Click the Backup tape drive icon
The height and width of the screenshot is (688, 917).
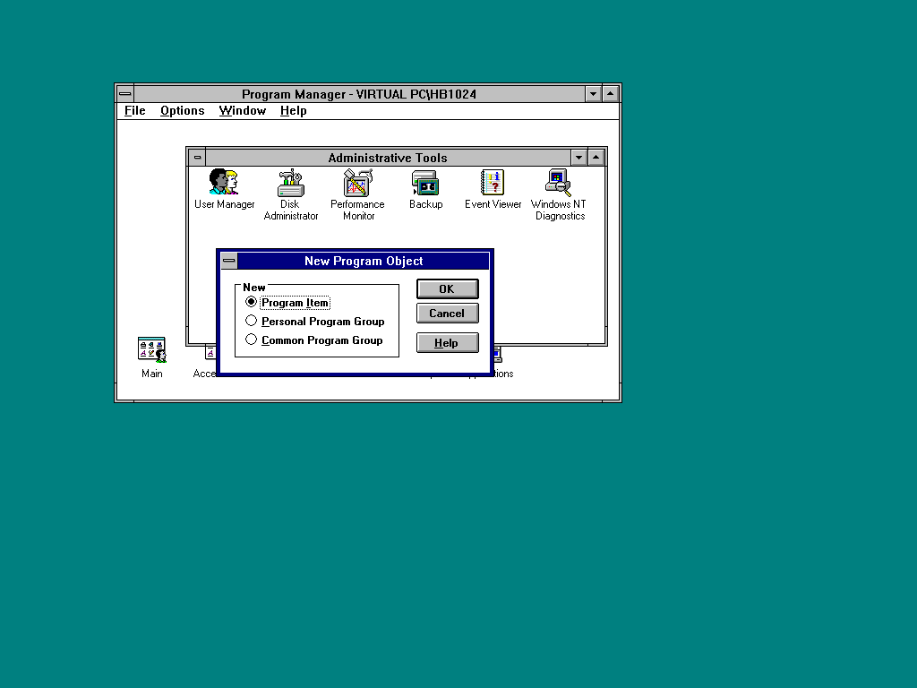tap(425, 183)
